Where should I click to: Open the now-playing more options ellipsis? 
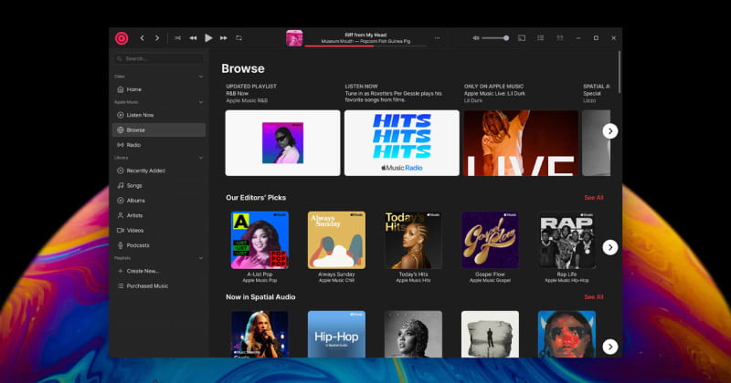437,37
